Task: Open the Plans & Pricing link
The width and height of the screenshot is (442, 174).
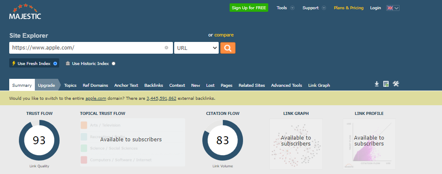Action: tap(348, 8)
